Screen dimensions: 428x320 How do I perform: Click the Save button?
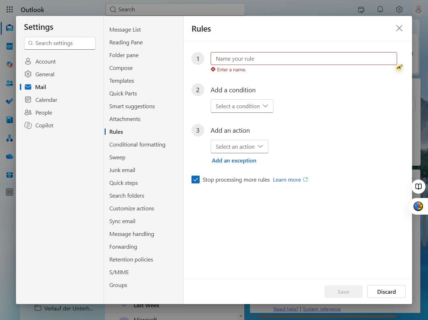[x=343, y=292]
